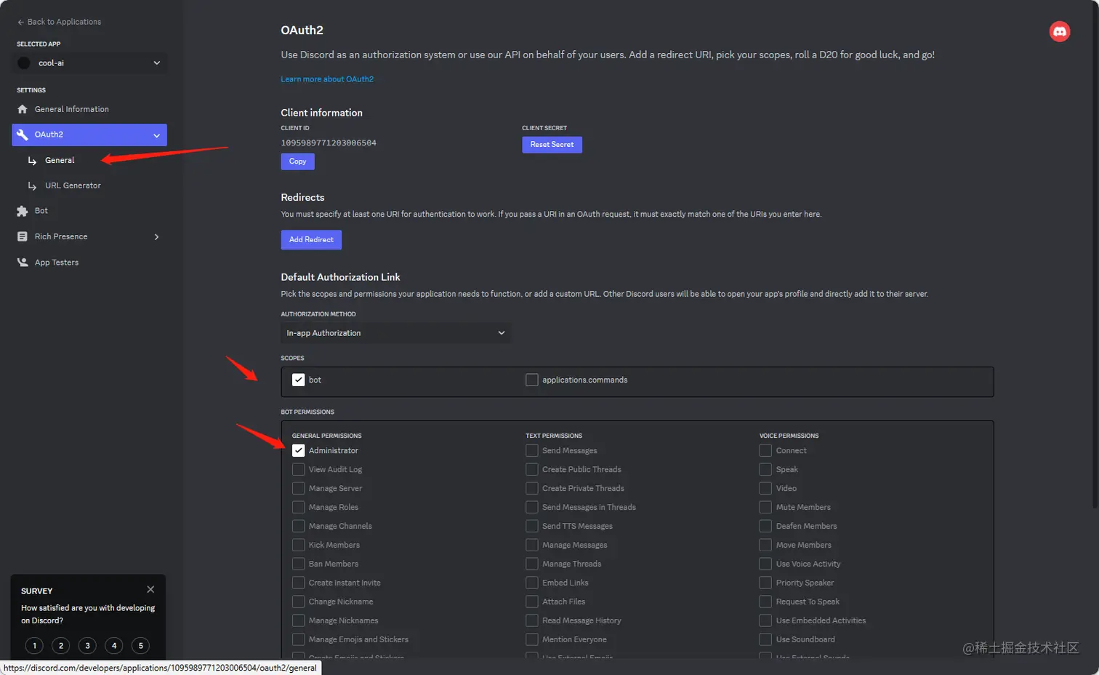Check the View Audit Log permission
Image resolution: width=1099 pixels, height=675 pixels.
tap(298, 469)
